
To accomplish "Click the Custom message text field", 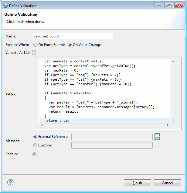I will pos(112,146).
